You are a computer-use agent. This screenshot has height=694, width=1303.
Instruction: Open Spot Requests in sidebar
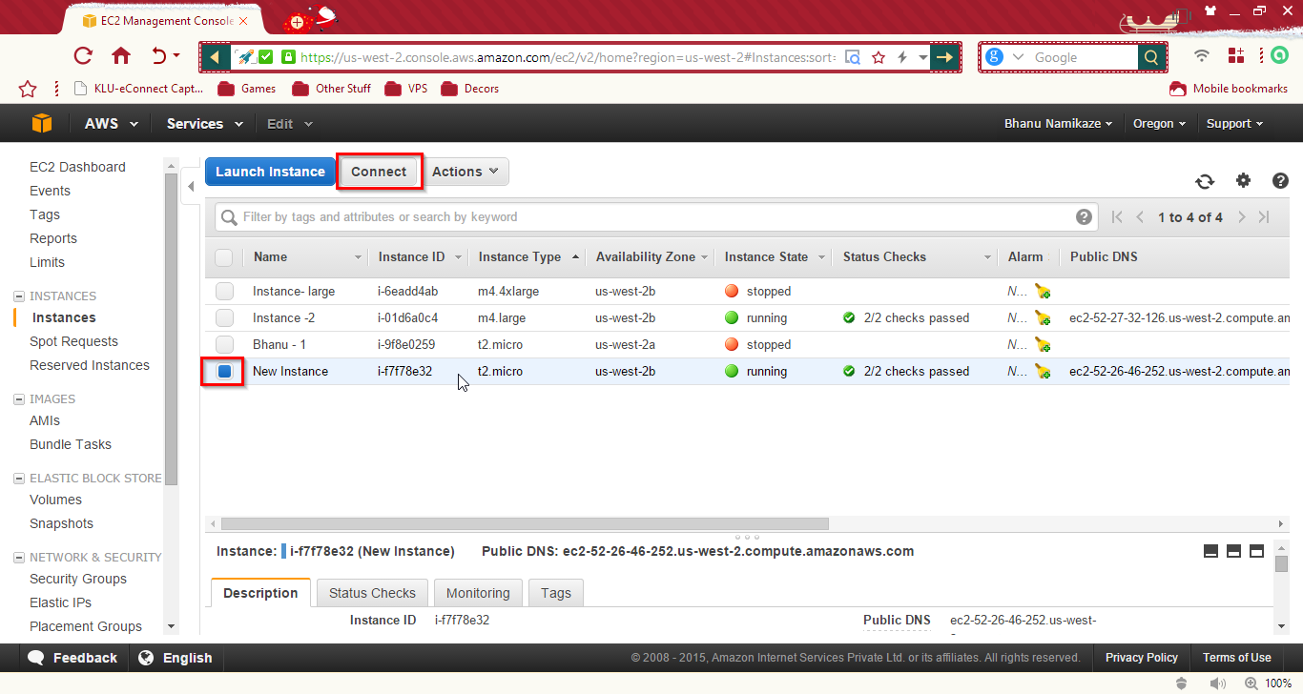73,341
